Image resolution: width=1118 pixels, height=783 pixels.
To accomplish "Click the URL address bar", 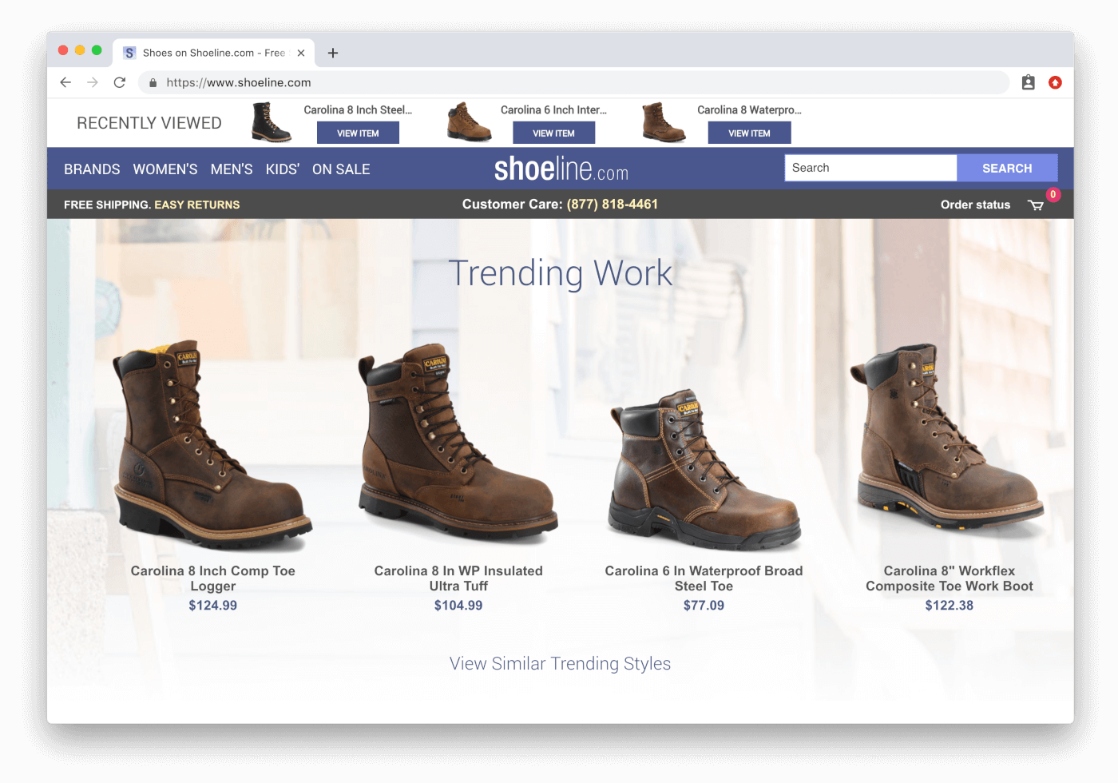I will tap(573, 82).
